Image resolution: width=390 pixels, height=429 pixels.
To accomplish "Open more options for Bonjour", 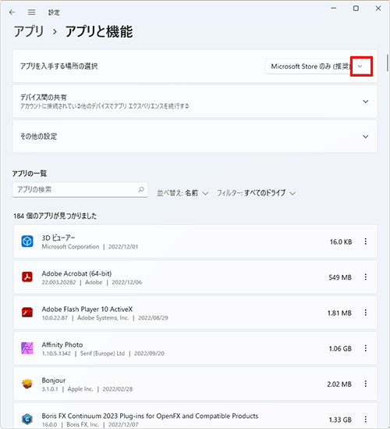I will (x=365, y=384).
